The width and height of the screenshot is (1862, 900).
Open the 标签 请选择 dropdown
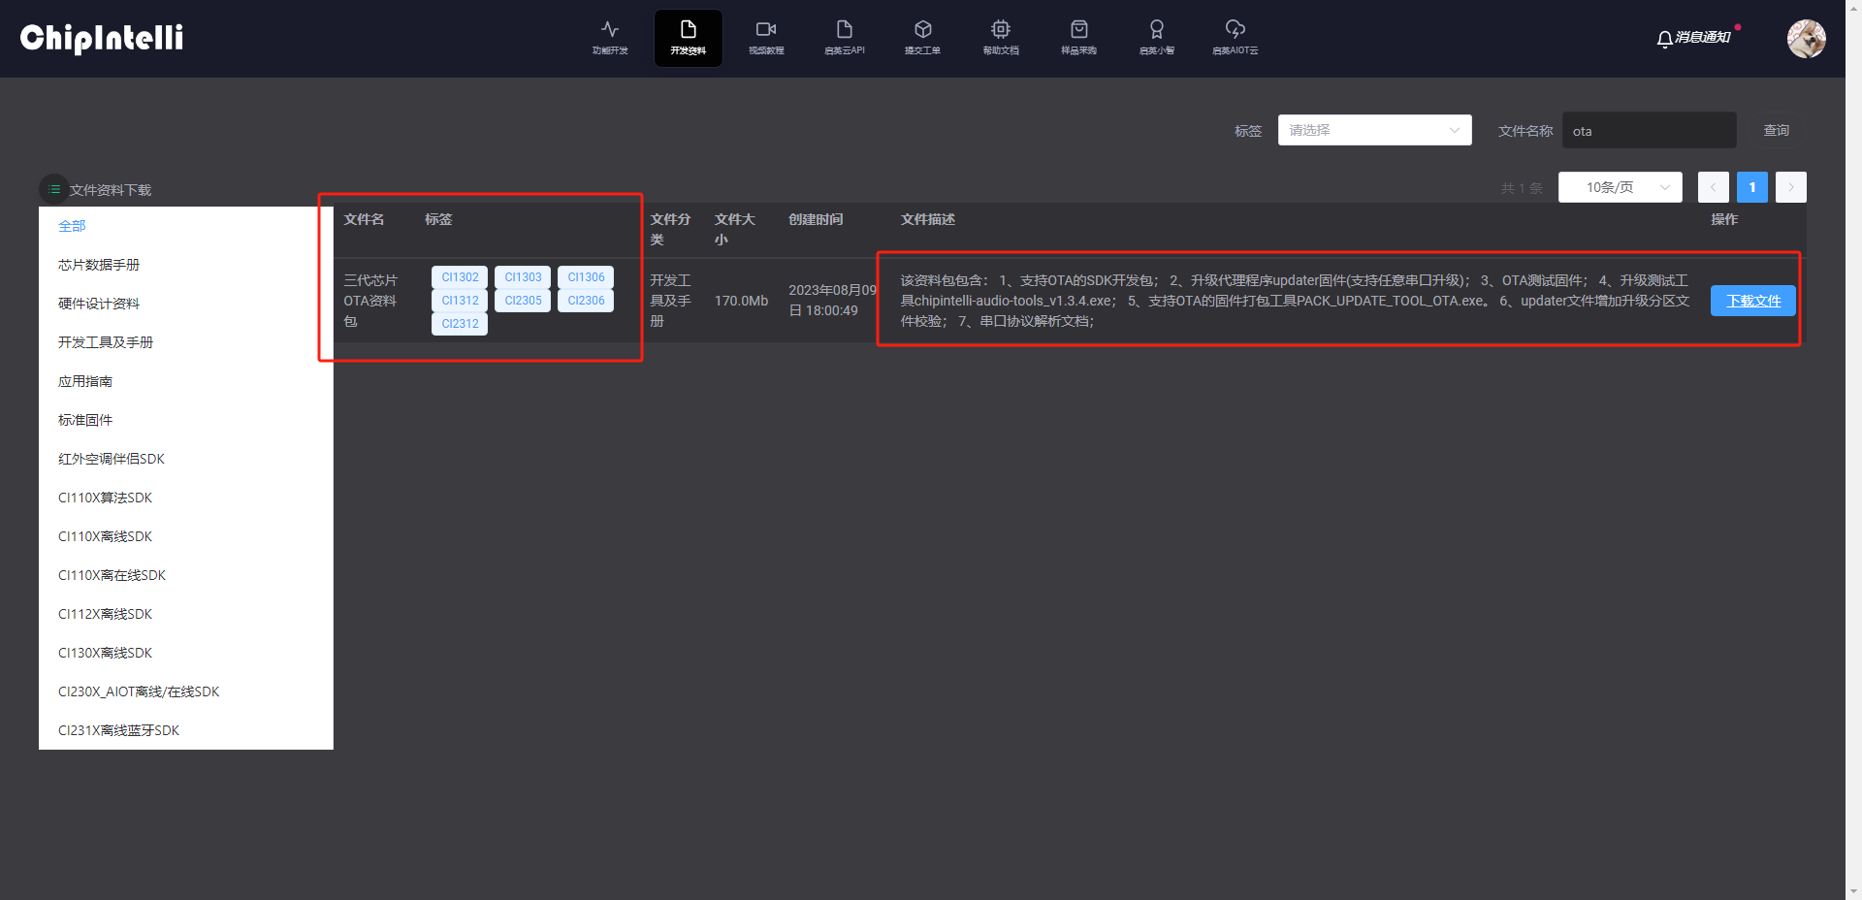coord(1373,130)
